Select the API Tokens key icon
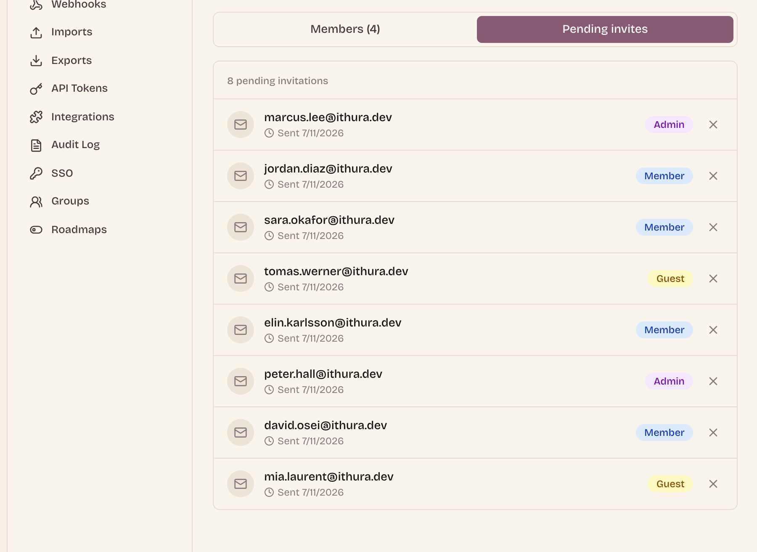The width and height of the screenshot is (757, 552). click(x=36, y=89)
